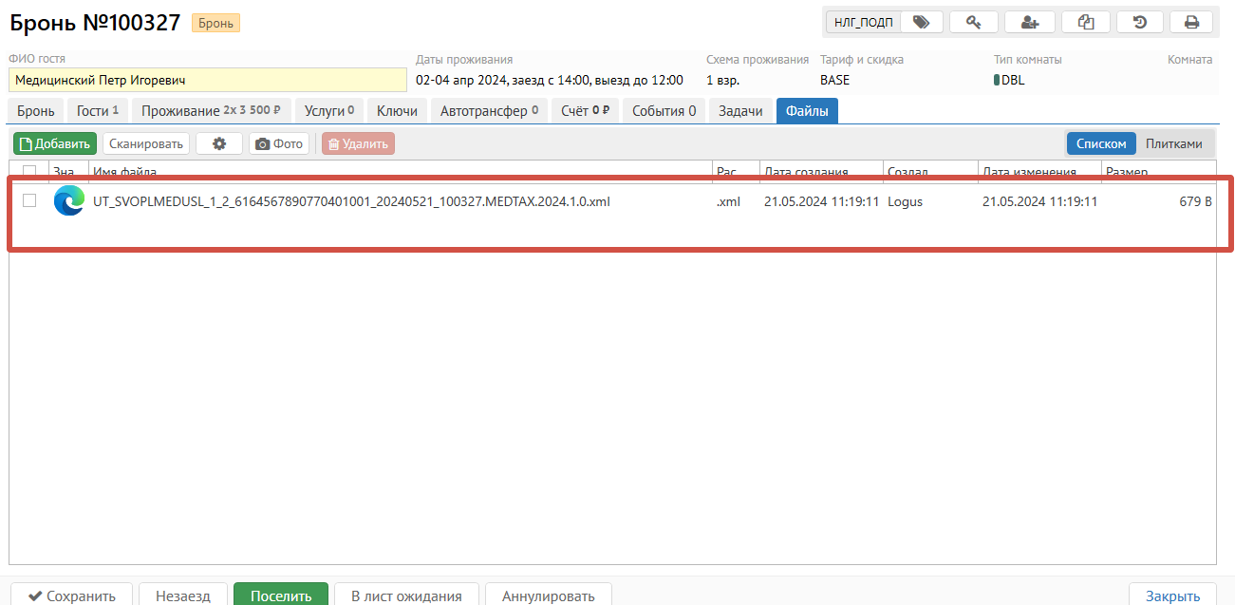Sort by Дата изменения column header
Screen dimensions: 1235x605
click(x=1039, y=171)
